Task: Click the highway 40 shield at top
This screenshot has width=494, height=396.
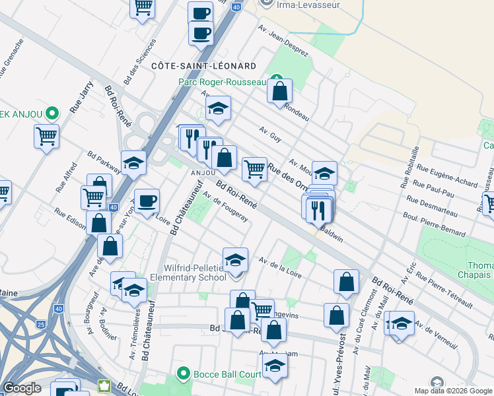Action: point(236,7)
